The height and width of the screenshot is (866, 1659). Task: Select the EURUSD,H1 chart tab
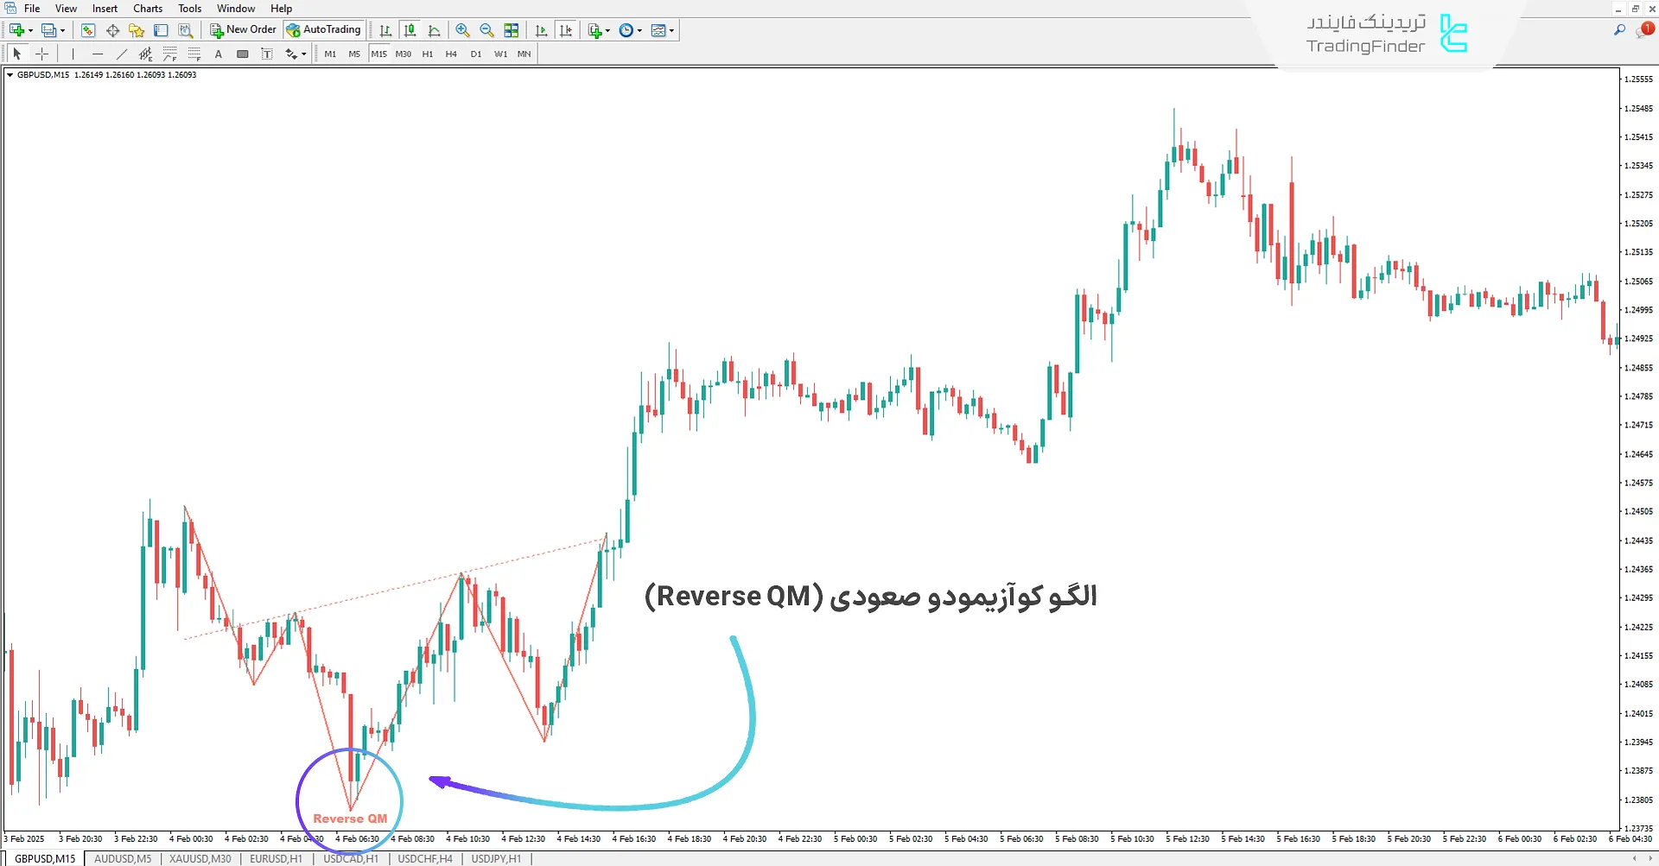(x=275, y=858)
